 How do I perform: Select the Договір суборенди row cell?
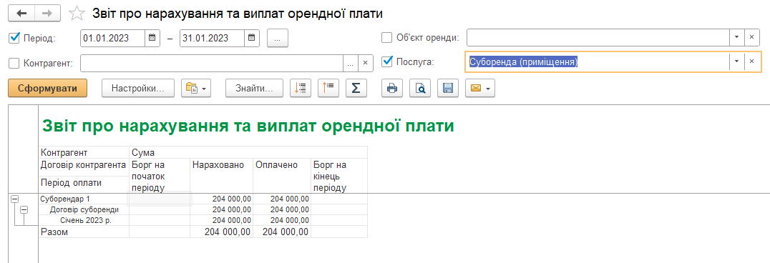pos(84,209)
